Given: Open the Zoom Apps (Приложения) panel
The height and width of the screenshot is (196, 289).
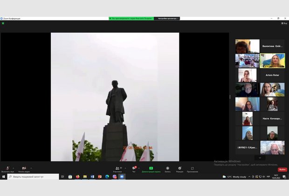Looking at the screenshot, I should click(192, 168).
